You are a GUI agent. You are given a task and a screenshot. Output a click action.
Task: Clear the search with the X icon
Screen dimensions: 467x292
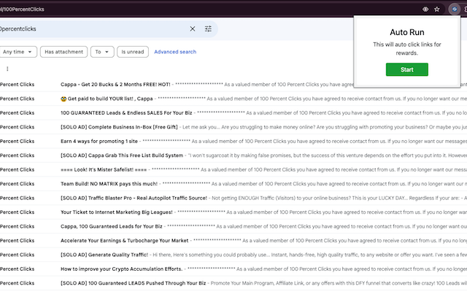(193, 28)
